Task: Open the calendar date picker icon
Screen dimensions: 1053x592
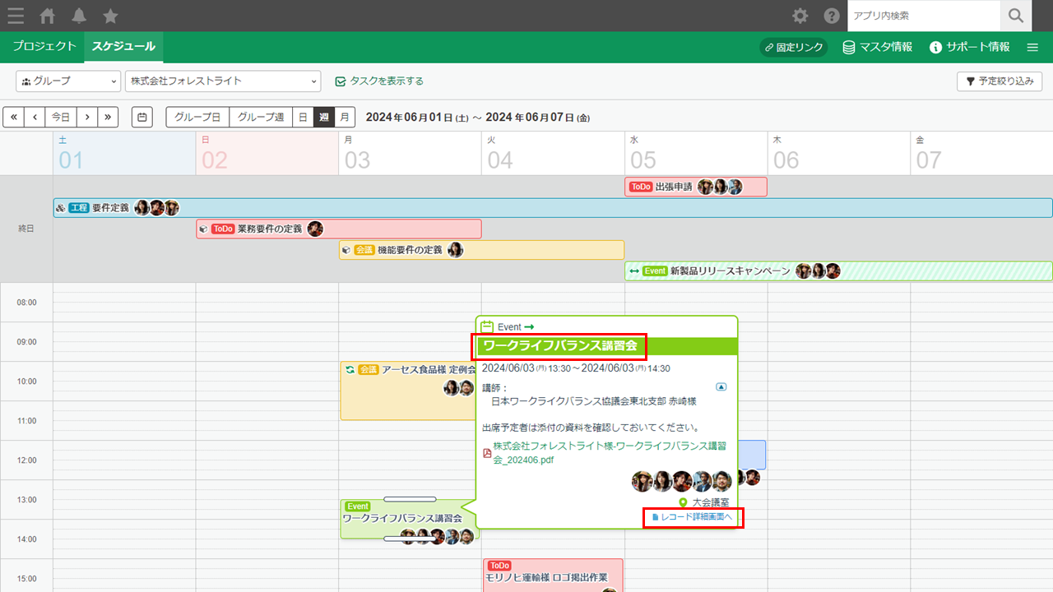Action: point(142,117)
